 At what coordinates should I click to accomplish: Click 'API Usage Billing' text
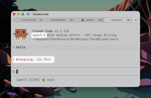pos(101,35)
